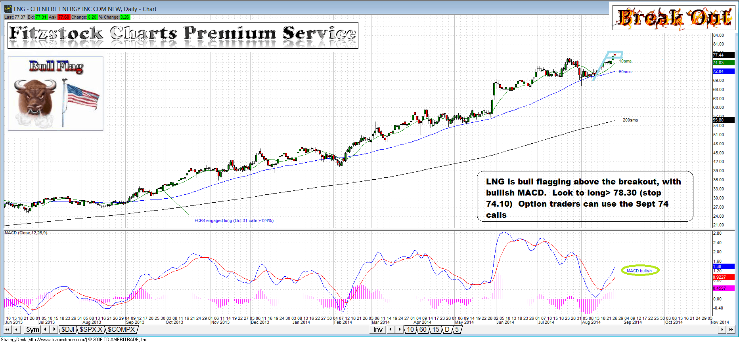This screenshot has width=739, height=342.
Task: Click previous symbol arrow next to Sym
Action: 45,329
